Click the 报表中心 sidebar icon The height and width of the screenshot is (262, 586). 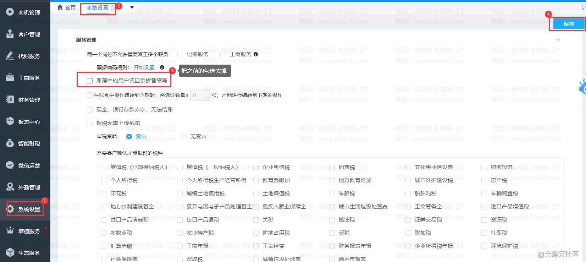point(10,121)
